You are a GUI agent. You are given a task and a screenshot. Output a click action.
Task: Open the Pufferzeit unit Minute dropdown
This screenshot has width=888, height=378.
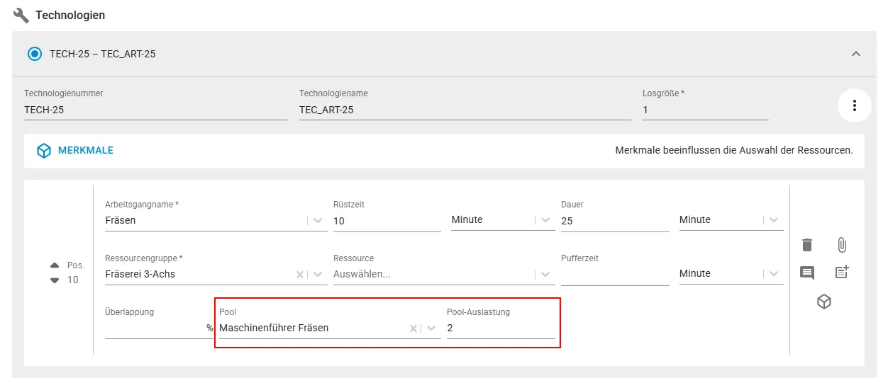(774, 274)
